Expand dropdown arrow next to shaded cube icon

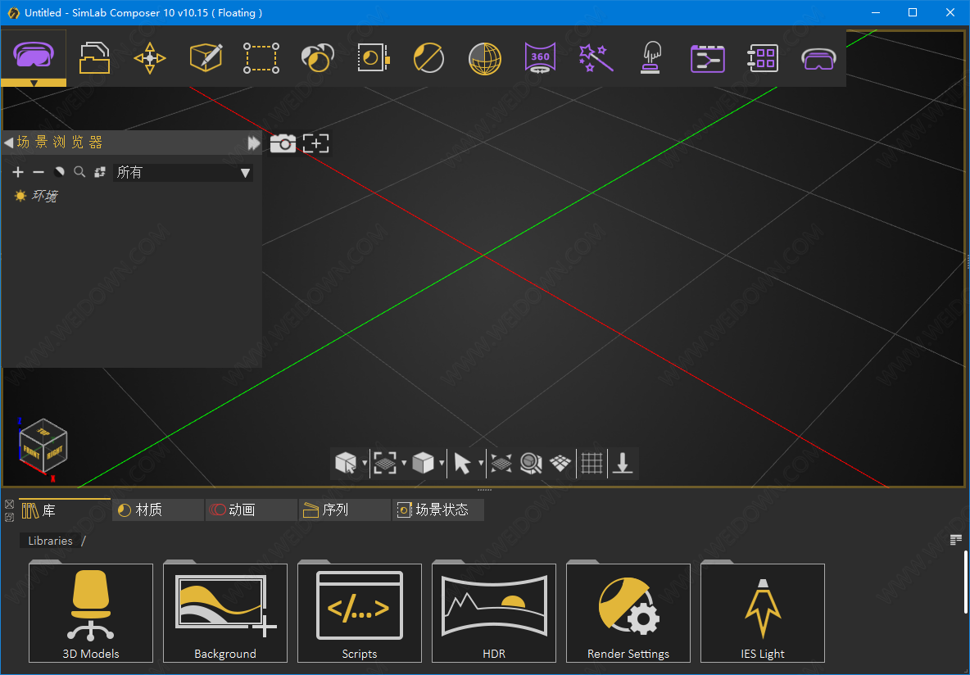tap(441, 463)
